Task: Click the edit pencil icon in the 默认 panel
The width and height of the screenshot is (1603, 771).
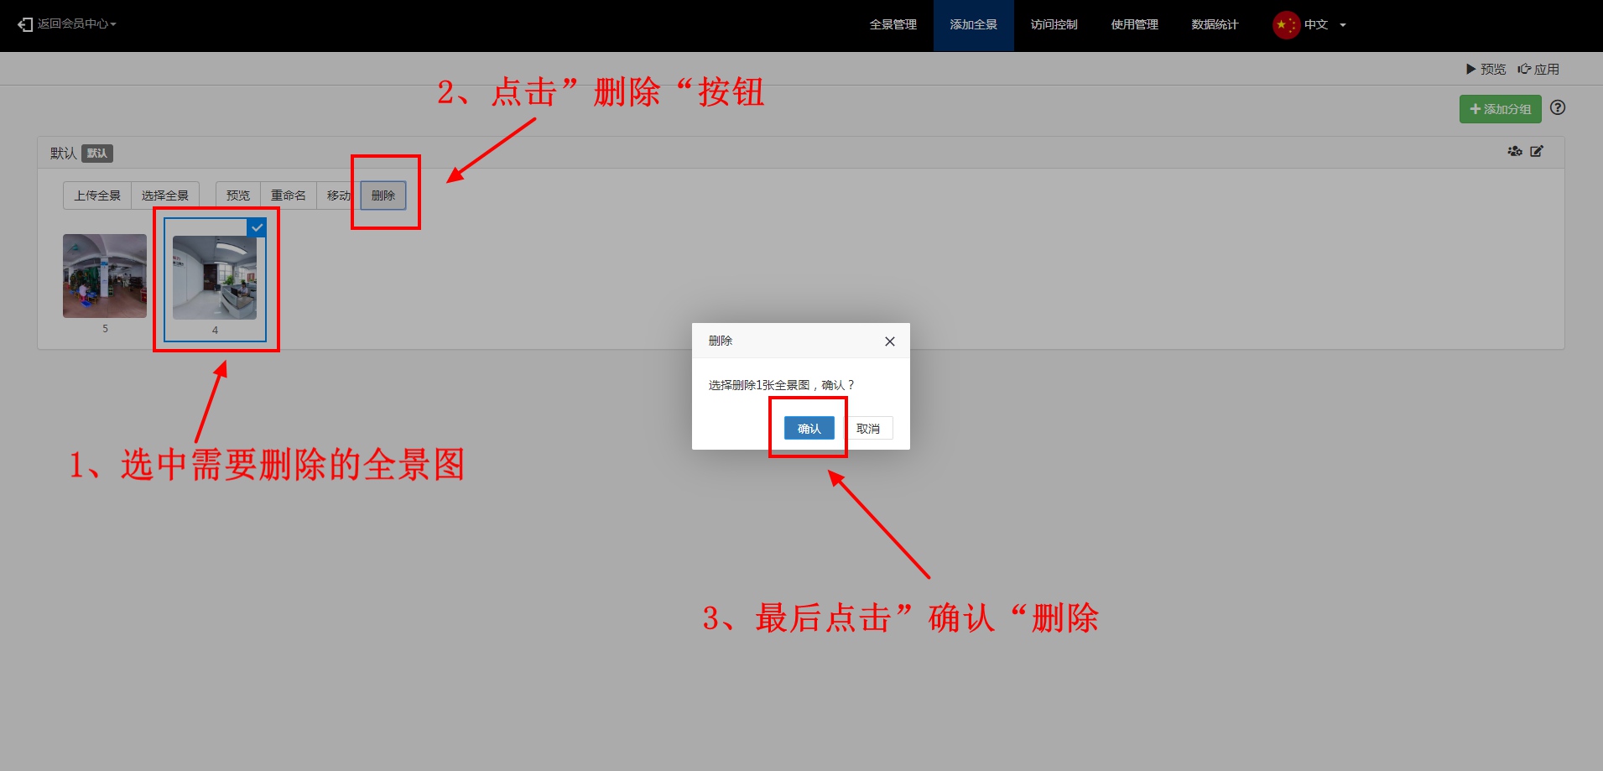Action: [1537, 152]
